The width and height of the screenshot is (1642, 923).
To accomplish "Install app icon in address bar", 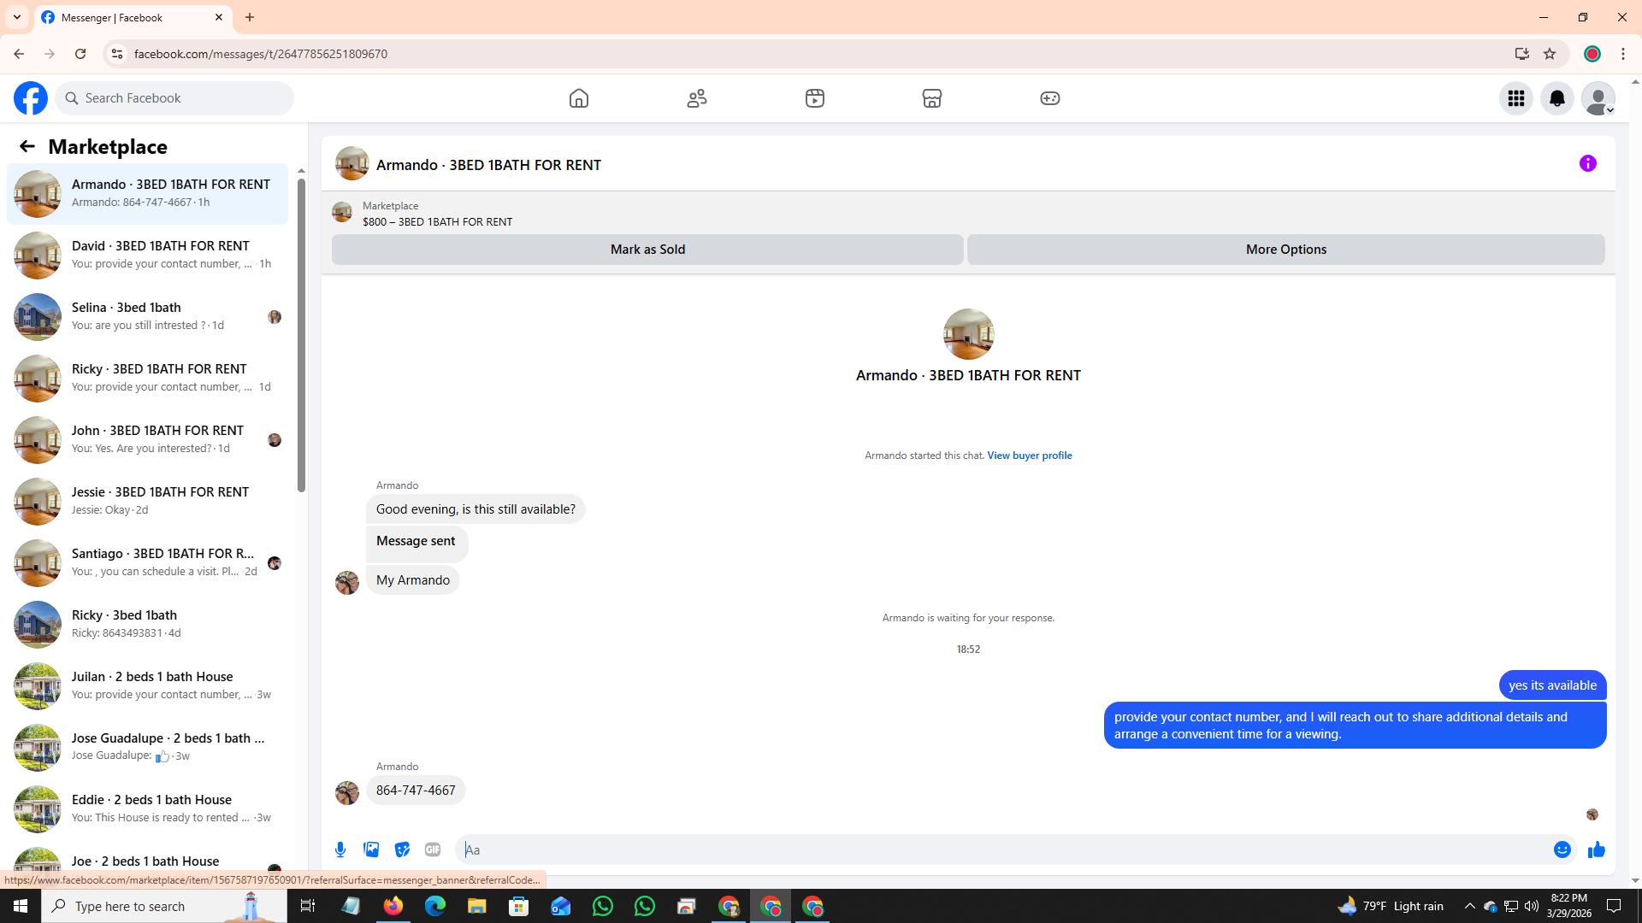I will (x=1522, y=54).
